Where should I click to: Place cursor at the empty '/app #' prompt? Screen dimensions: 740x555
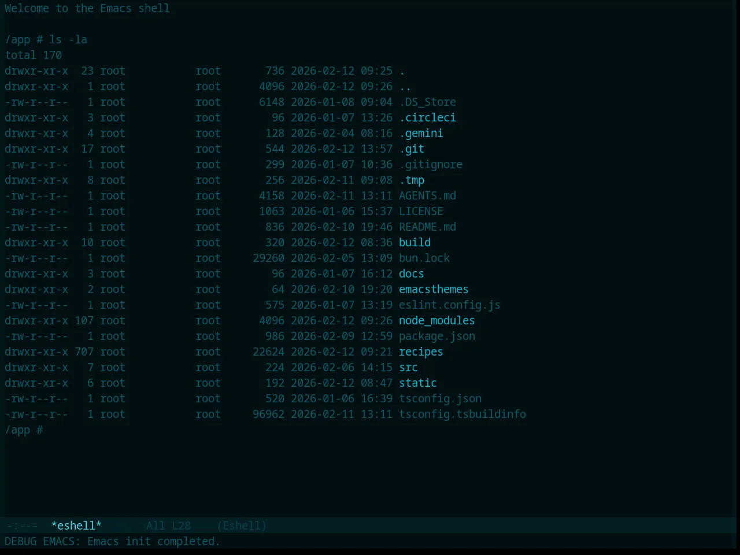[x=24, y=430]
